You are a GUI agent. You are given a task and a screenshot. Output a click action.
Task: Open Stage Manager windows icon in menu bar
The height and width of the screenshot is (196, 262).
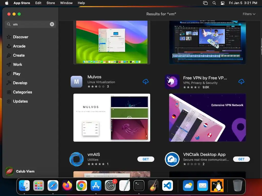tap(205, 3)
